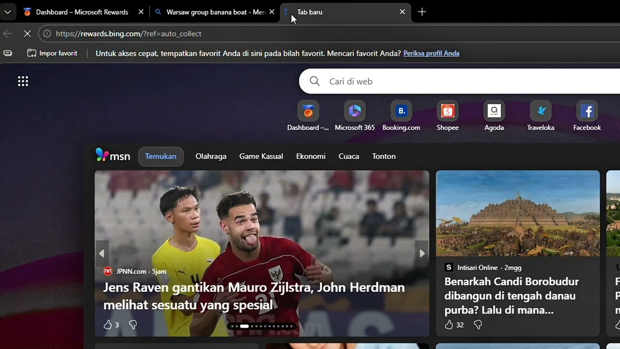Select the Olahraga feed tab
Viewport: 620px width, 349px height.
click(x=211, y=157)
